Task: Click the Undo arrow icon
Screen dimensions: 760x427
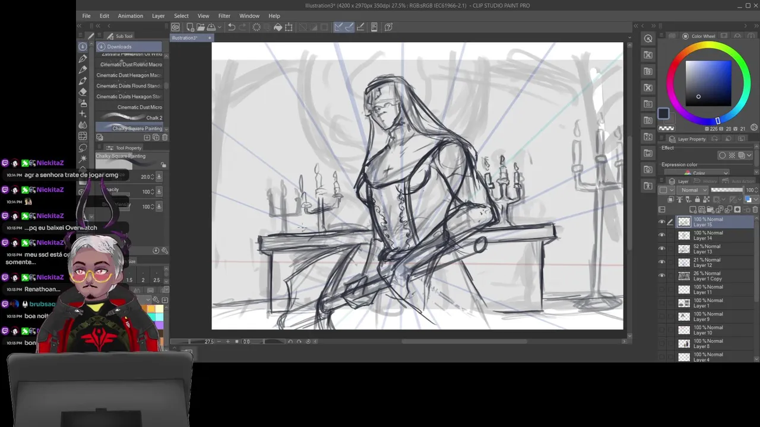Action: pyautogui.click(x=232, y=27)
